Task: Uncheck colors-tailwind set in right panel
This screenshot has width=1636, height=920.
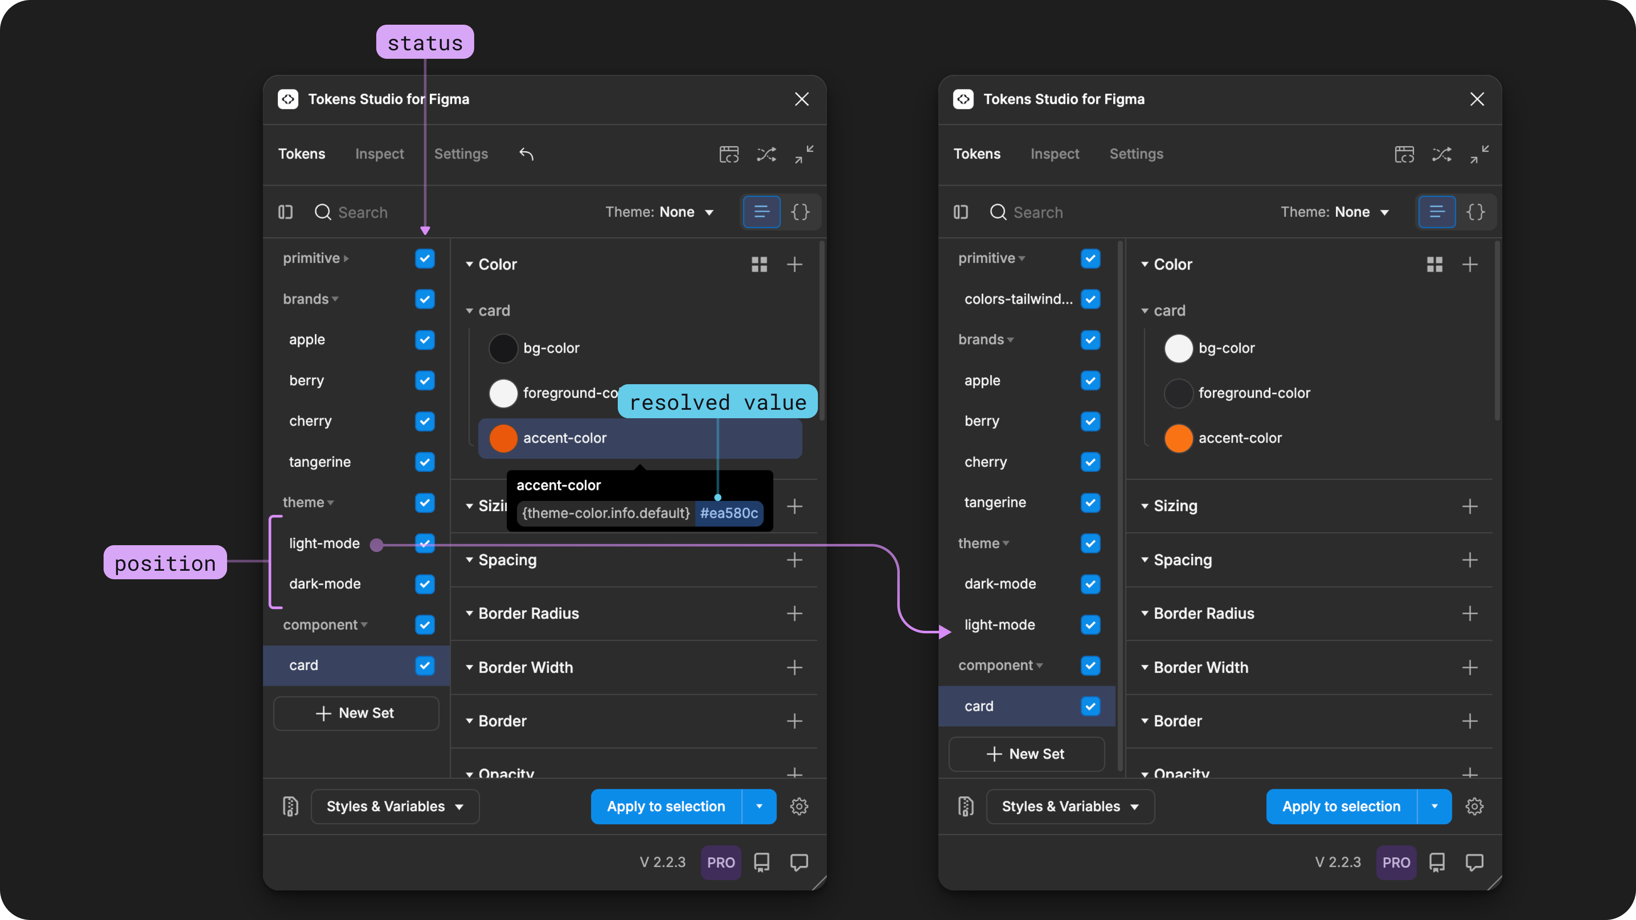Action: [x=1091, y=299]
